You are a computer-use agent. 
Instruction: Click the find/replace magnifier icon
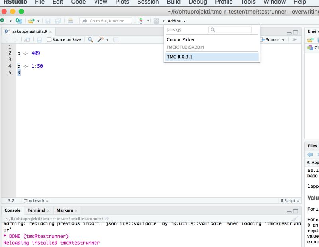(91, 40)
